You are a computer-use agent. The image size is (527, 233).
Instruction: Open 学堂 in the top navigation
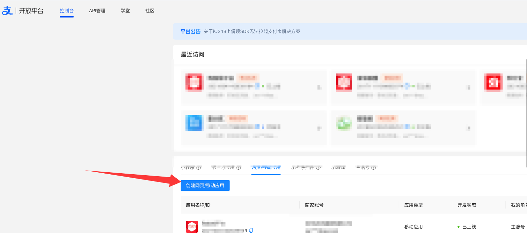coord(125,11)
